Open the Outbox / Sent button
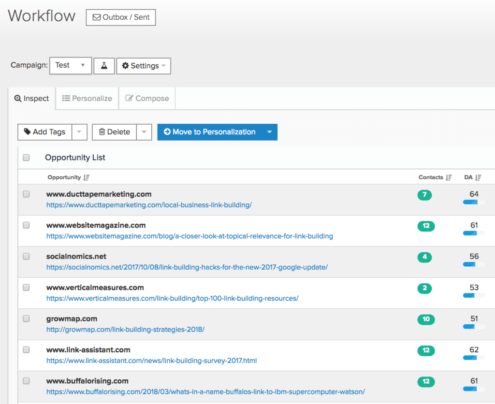The image size is (495, 404). coord(121,17)
